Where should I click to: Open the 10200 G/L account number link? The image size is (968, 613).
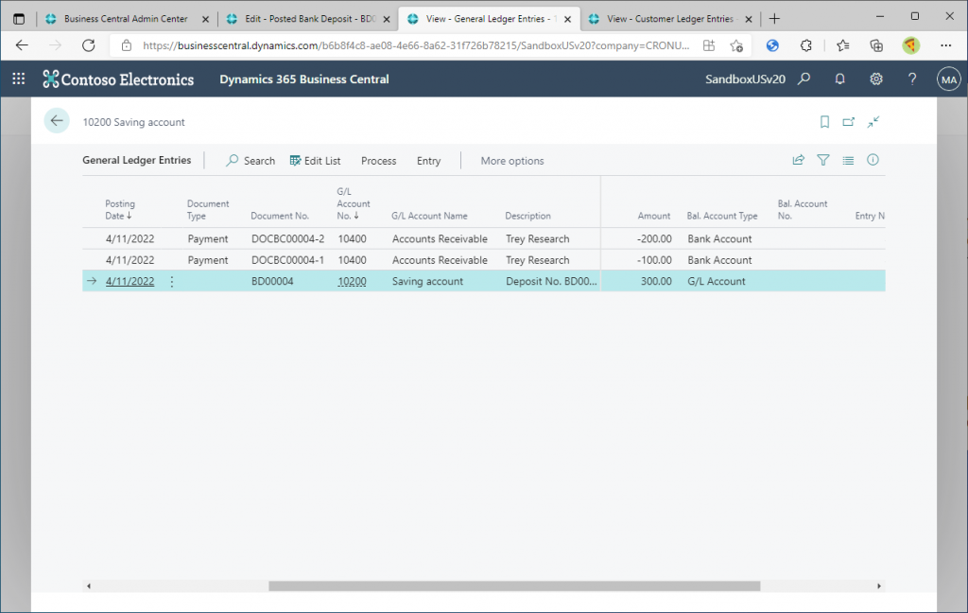tap(352, 281)
